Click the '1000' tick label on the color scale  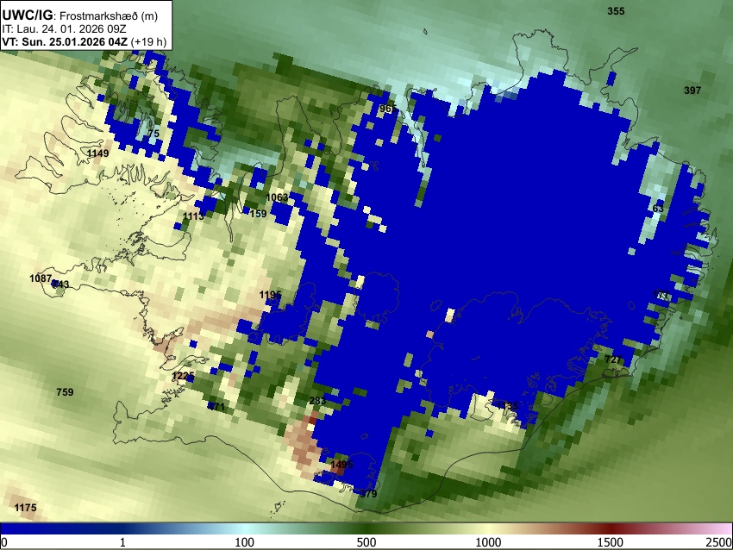488,542
